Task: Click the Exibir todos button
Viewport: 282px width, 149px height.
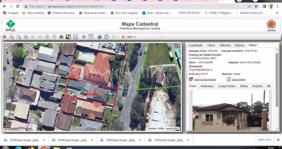Action: tap(264, 140)
